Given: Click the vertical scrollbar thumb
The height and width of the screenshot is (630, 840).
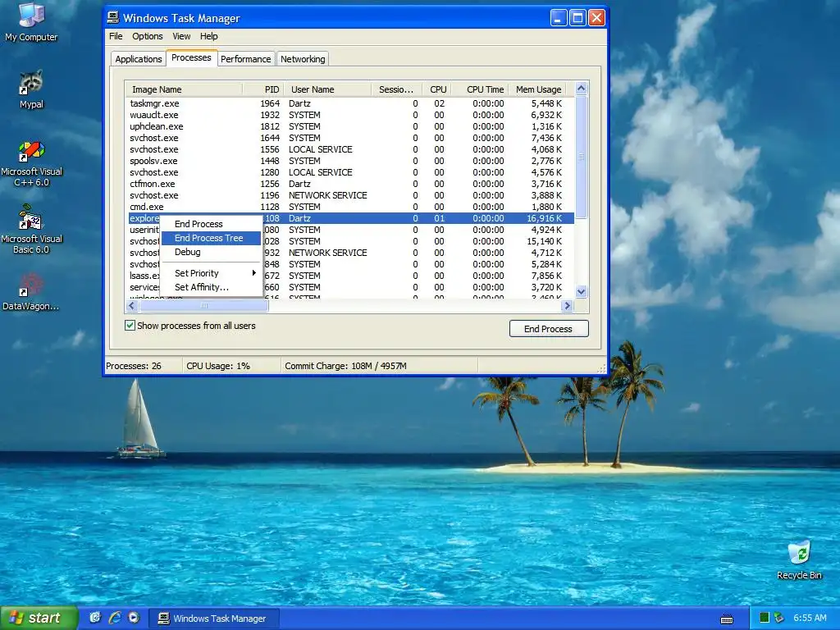Looking at the screenshot, I should (x=582, y=157).
